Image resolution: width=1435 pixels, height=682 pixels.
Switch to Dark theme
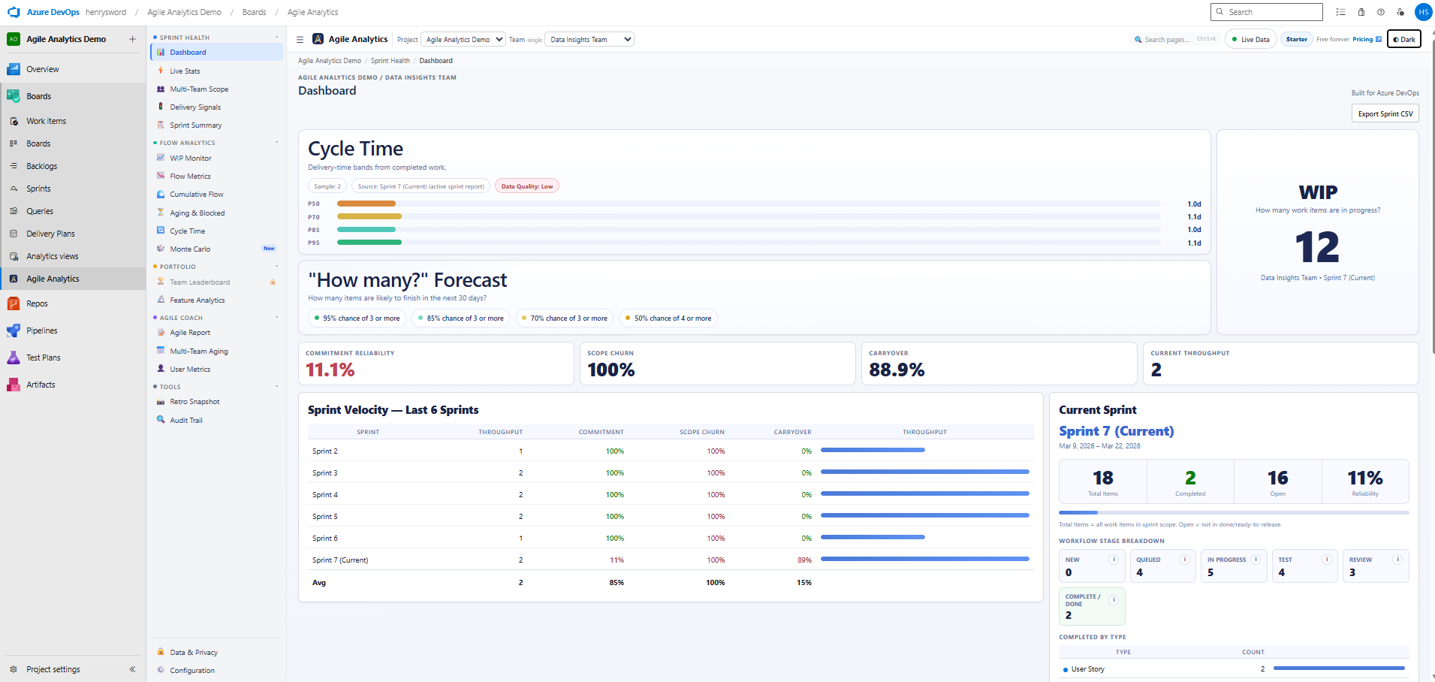pos(1403,38)
